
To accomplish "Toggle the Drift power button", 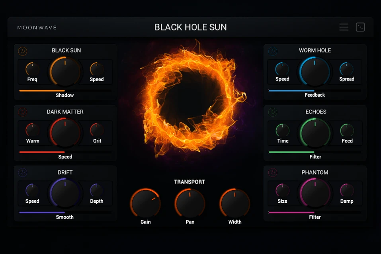I will [x=23, y=172].
